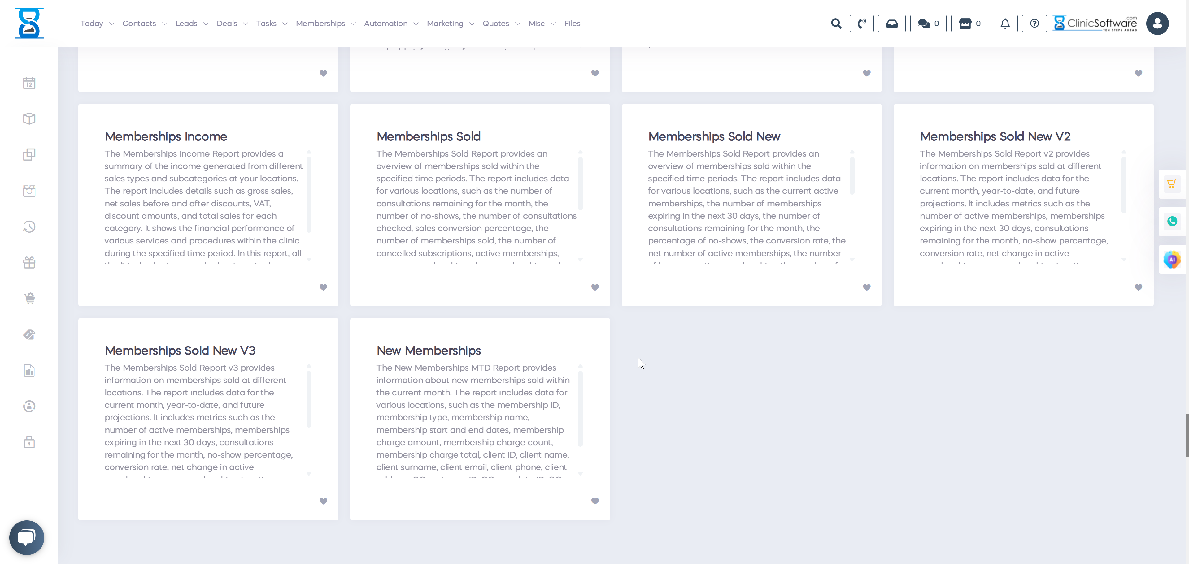Open the history clock icon in the sidebar
This screenshot has width=1189, height=564.
[x=28, y=226]
